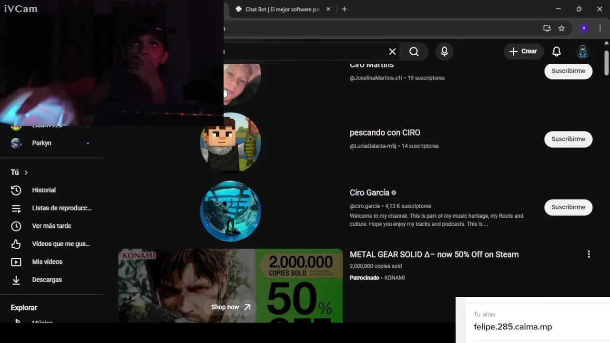The height and width of the screenshot is (343, 610).
Task: Open Mis vídeos in the sidebar
Action: tap(51, 262)
